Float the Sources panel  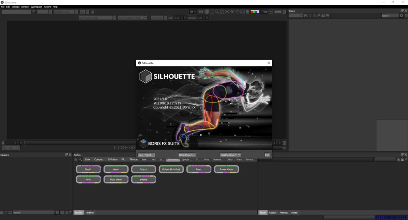tap(67, 154)
